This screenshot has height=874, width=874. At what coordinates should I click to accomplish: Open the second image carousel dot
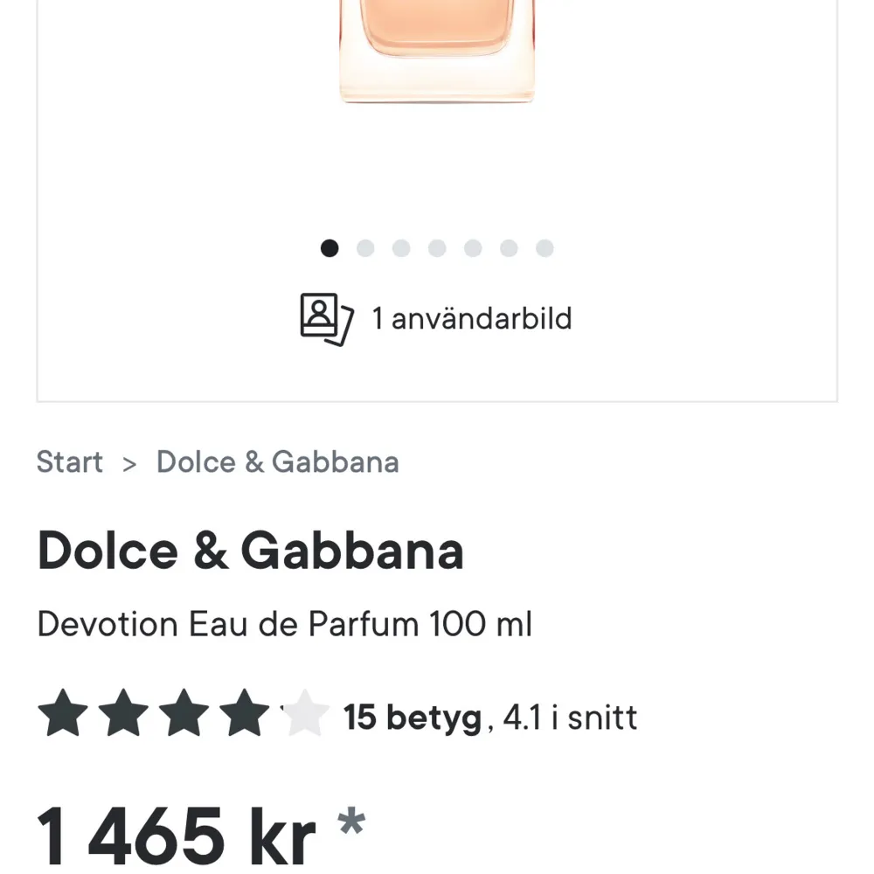click(x=365, y=248)
